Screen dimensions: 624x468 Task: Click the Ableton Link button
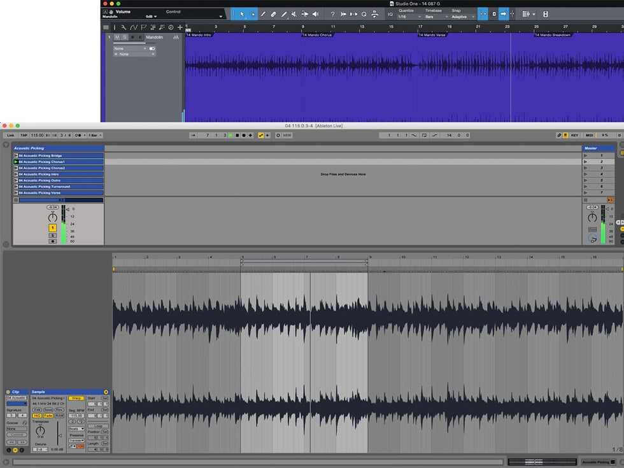pyautogui.click(x=10, y=135)
